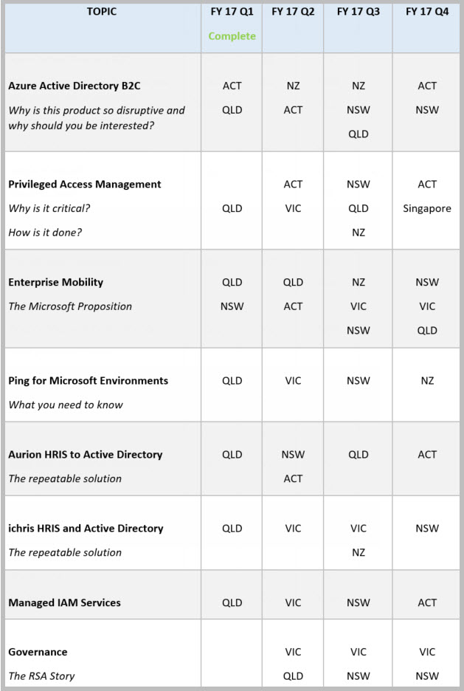Click the green Complete status label
This screenshot has width=464, height=691.
coord(232,36)
